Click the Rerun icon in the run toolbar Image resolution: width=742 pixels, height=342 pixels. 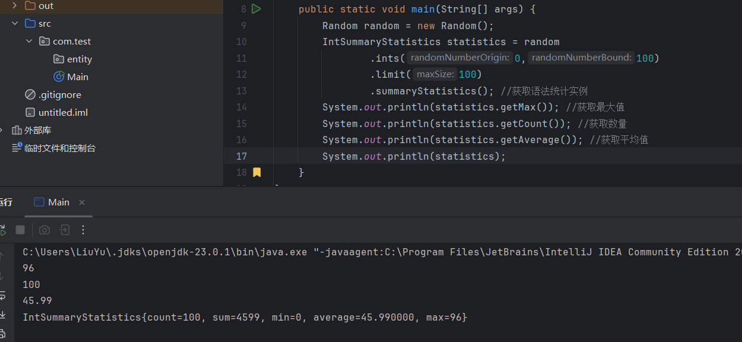click(4, 230)
